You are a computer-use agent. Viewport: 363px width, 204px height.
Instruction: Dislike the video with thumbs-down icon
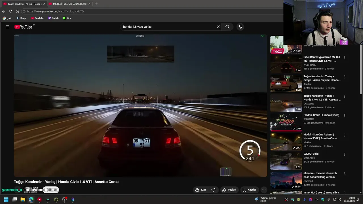(213, 190)
